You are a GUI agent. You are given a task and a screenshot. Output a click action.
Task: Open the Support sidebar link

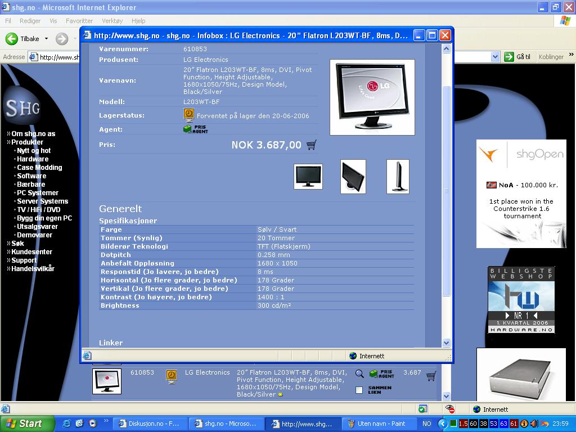click(x=24, y=260)
